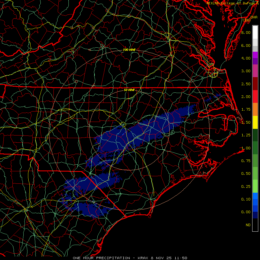Click the 2.50 legend value
This screenshot has width=260, height=260.
[246, 84]
